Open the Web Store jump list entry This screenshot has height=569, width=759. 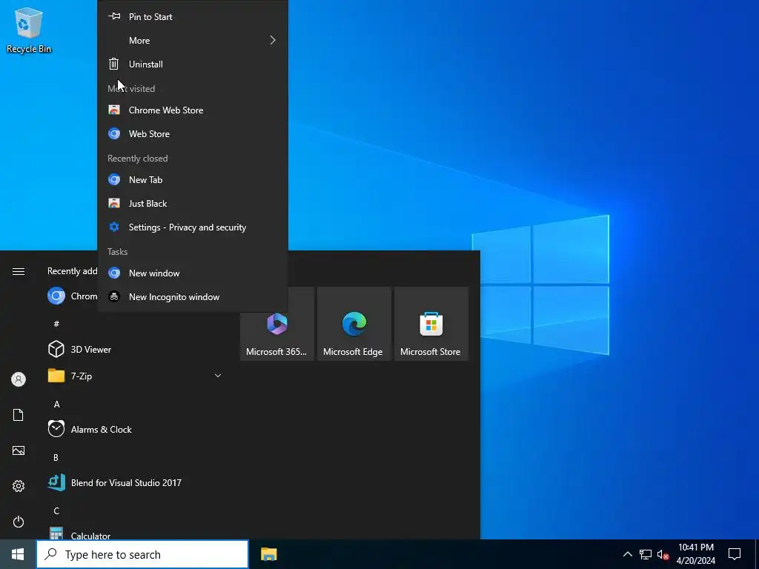click(x=193, y=133)
